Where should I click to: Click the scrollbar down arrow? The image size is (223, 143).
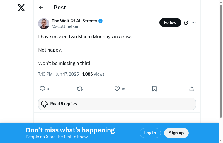pyautogui.click(x=221, y=140)
